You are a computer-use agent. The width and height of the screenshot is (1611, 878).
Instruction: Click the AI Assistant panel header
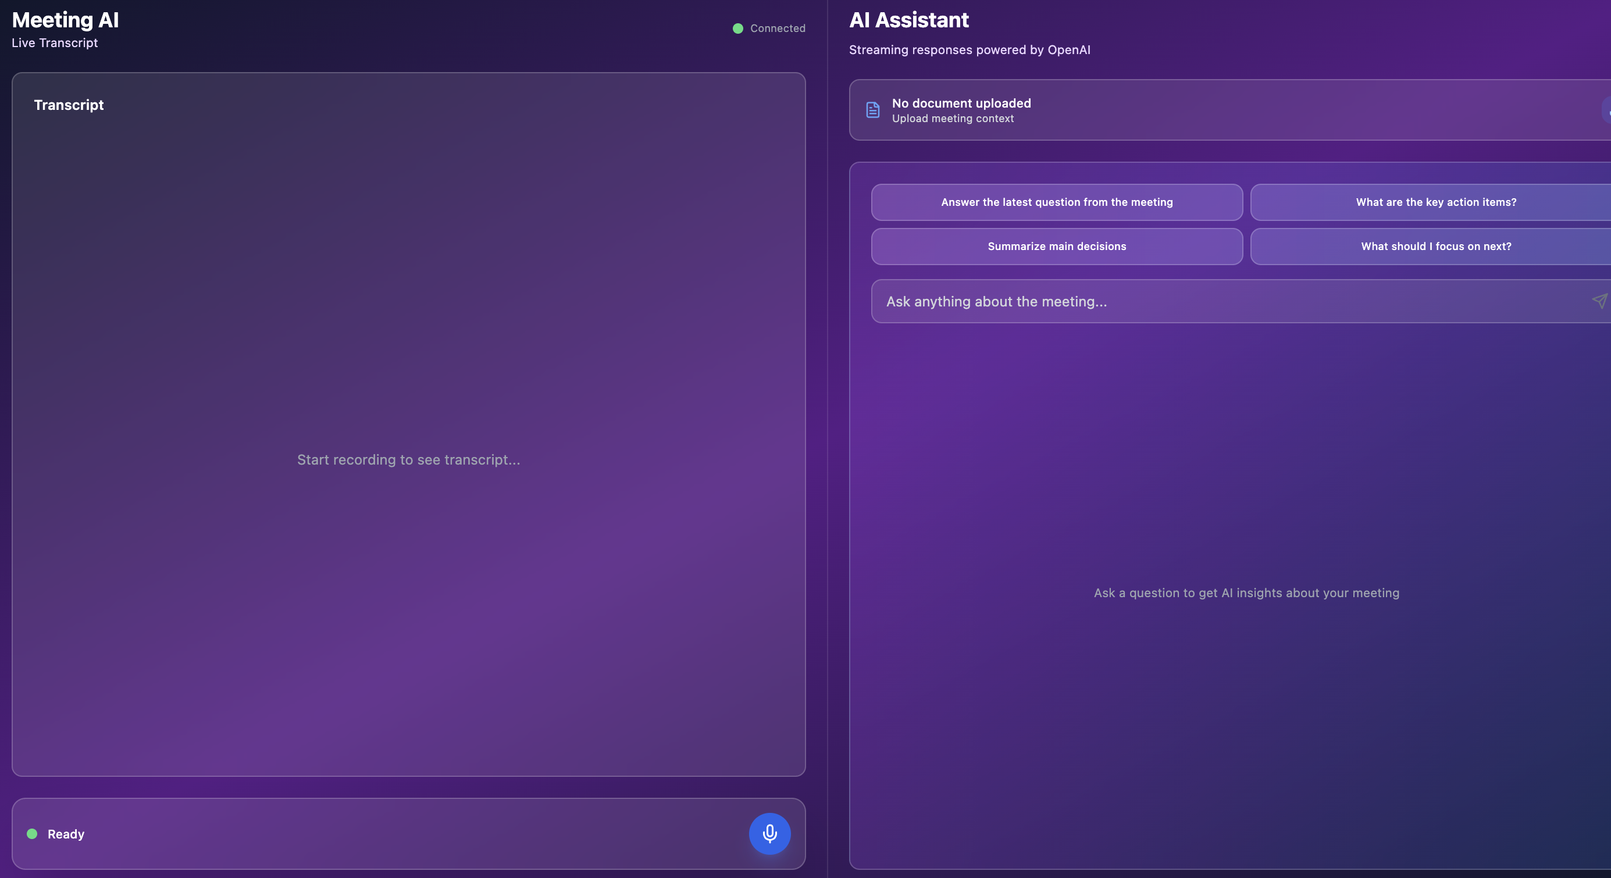point(908,19)
